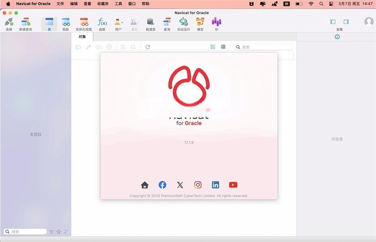The height and width of the screenshot is (242, 376).
Task: Open the Favorites (收藏夹) menu
Action: coord(103,4)
